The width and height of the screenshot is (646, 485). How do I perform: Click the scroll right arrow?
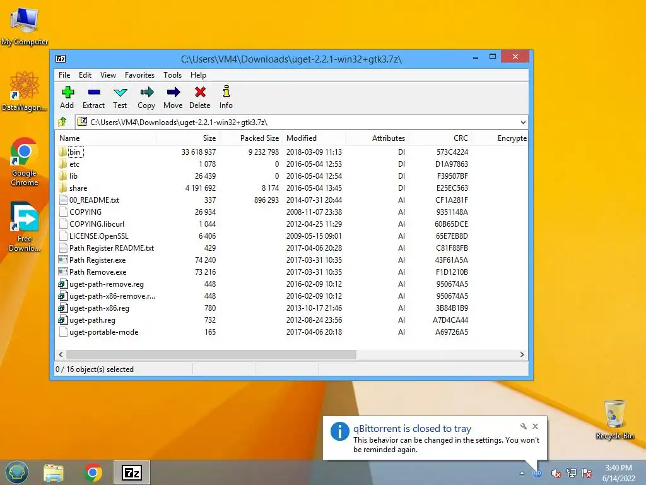[522, 355]
